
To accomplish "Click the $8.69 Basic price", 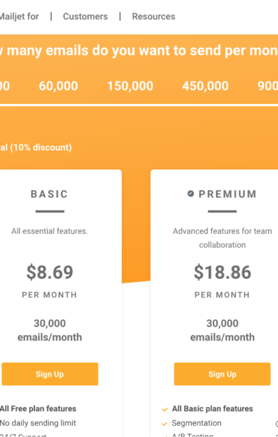I will [50, 272].
